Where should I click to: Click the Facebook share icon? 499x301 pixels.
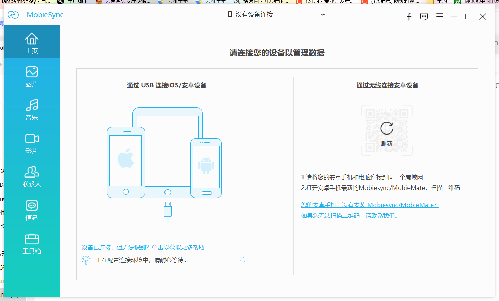pyautogui.click(x=409, y=17)
